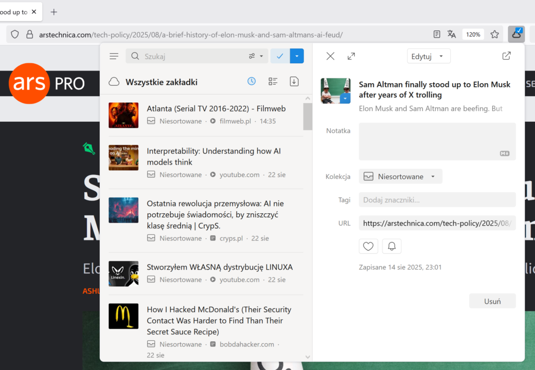The height and width of the screenshot is (370, 535).
Task: Open the Kolekcja Niesortowane dropdown
Action: point(400,177)
